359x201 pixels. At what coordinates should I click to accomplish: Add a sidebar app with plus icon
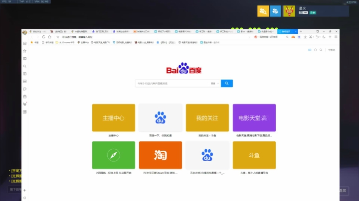point(25,190)
